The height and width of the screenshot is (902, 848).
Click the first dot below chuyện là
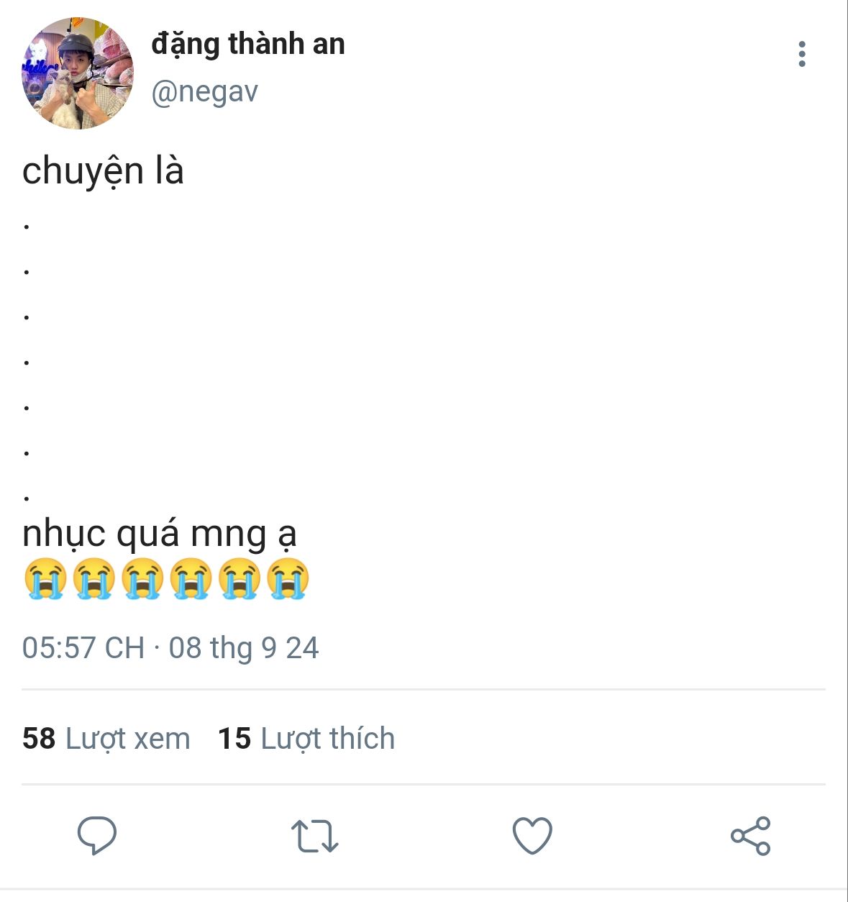click(27, 227)
